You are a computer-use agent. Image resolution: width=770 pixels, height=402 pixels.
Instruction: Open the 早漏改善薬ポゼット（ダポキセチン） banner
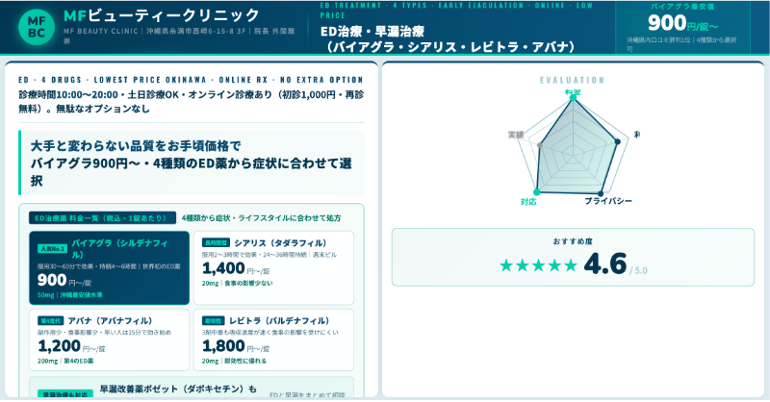192,388
